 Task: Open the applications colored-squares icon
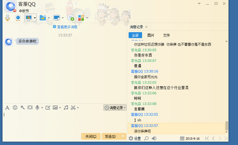[81, 18]
